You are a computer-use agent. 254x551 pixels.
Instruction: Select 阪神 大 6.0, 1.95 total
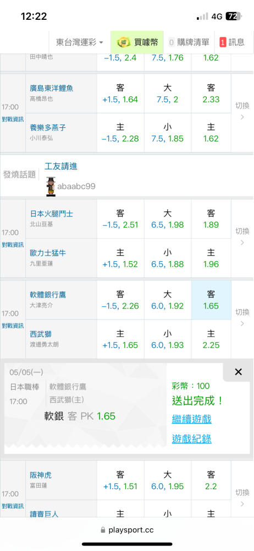pyautogui.click(x=168, y=480)
